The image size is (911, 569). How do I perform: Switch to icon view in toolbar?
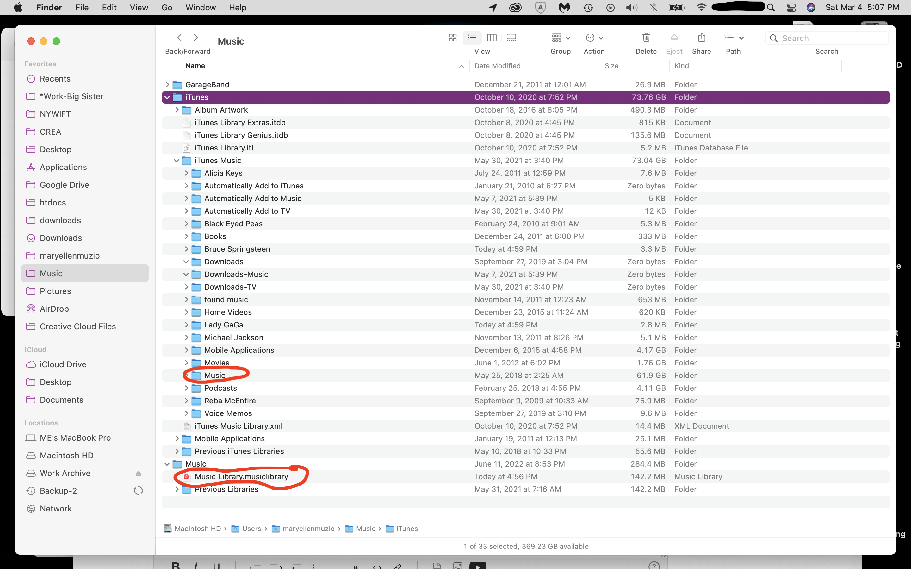click(452, 38)
